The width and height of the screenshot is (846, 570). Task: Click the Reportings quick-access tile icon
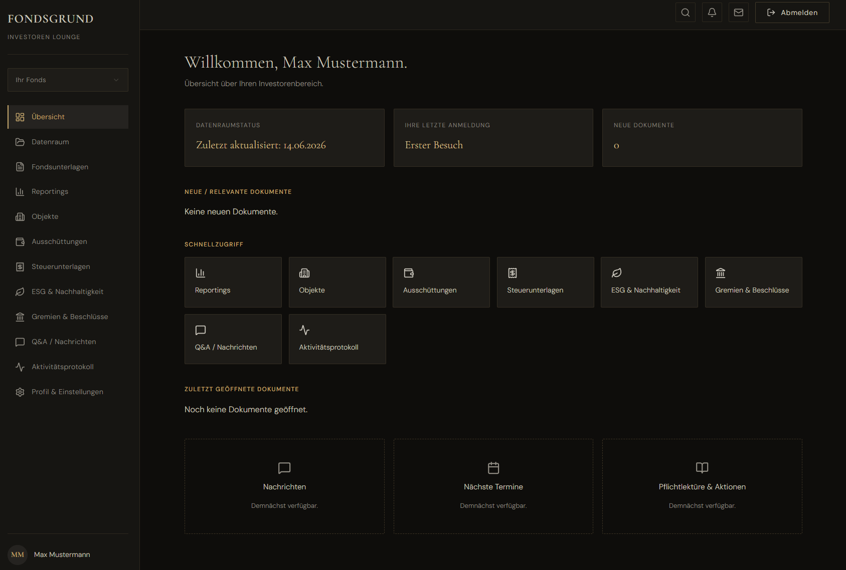pos(200,273)
